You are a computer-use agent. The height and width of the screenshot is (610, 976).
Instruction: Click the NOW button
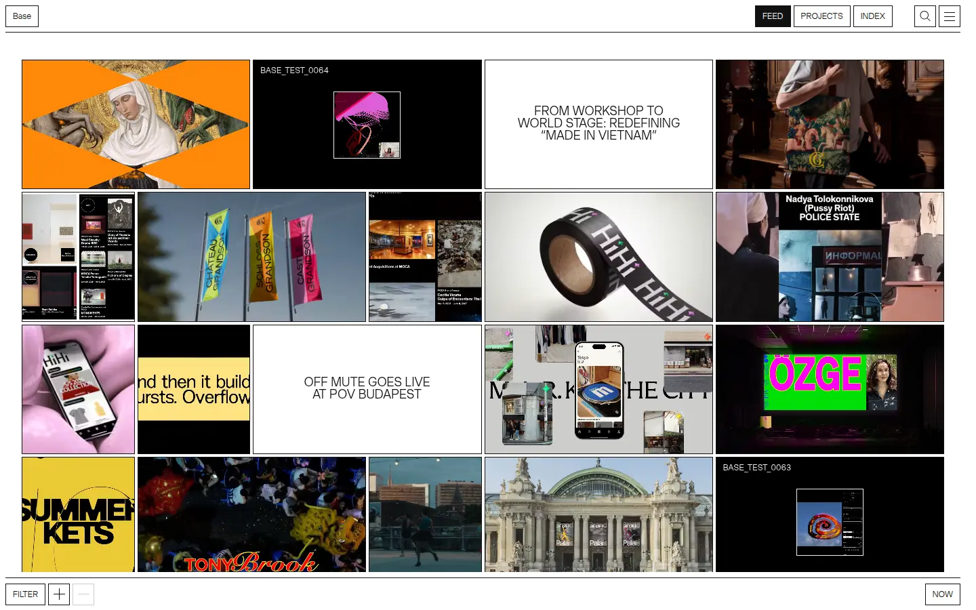[942, 594]
